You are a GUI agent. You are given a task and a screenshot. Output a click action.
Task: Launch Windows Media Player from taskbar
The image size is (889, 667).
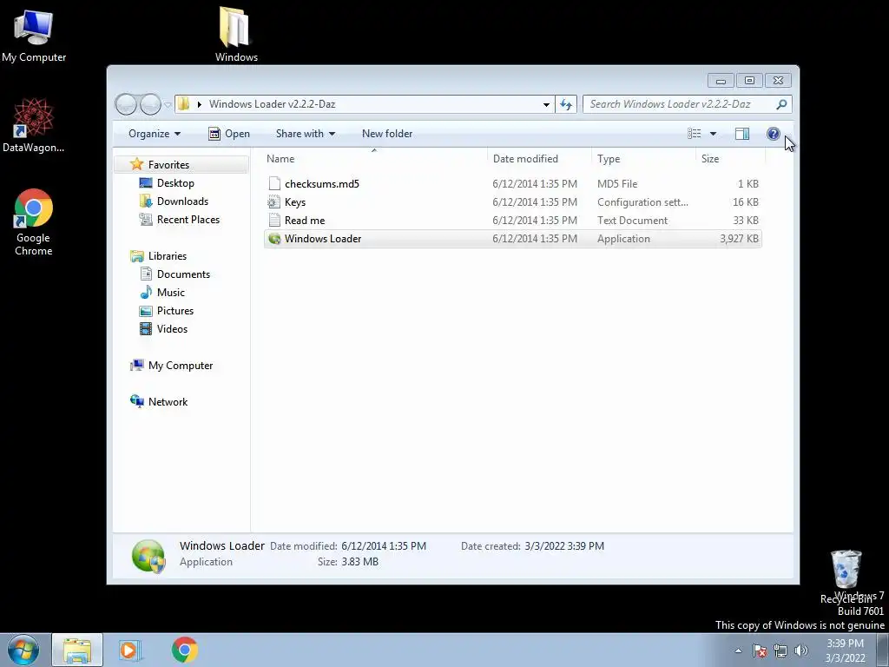129,650
